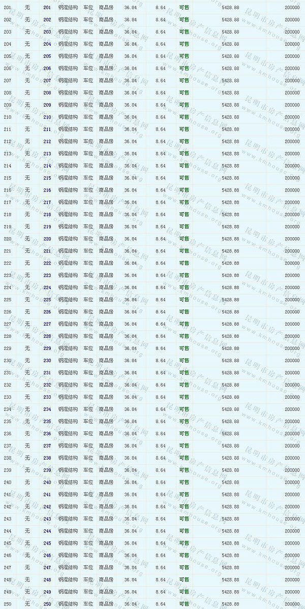Select blue link 228 in table
The height and width of the screenshot is (609, 305).
(x=47, y=336)
